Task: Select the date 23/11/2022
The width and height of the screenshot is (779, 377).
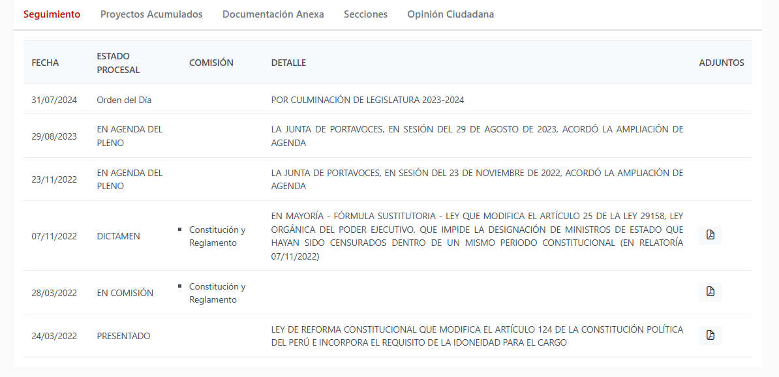Action: pyautogui.click(x=54, y=179)
